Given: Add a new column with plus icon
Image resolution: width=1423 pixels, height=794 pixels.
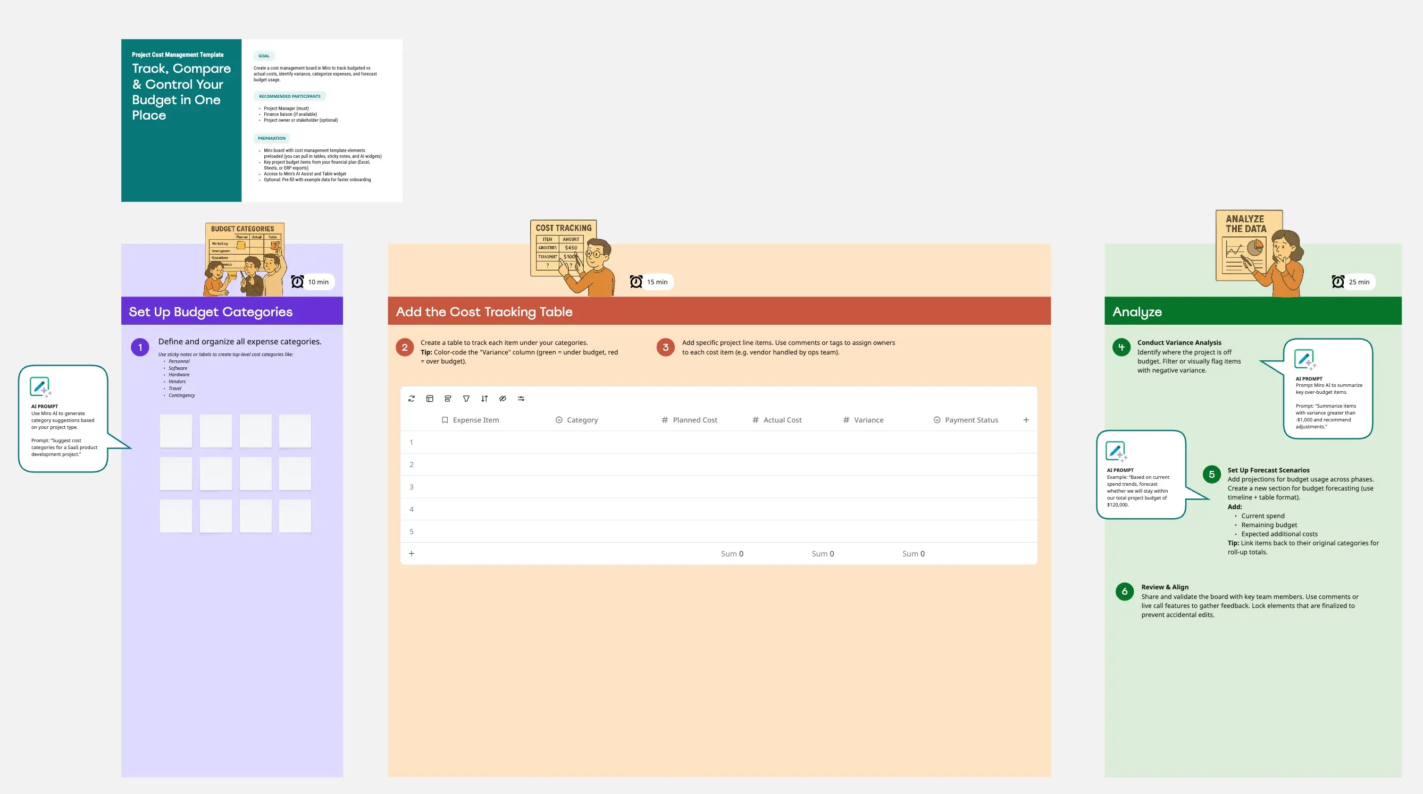Looking at the screenshot, I should (1026, 420).
